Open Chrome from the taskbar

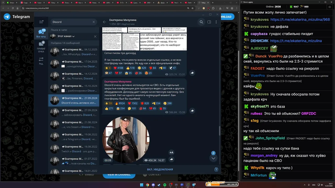coord(147,185)
